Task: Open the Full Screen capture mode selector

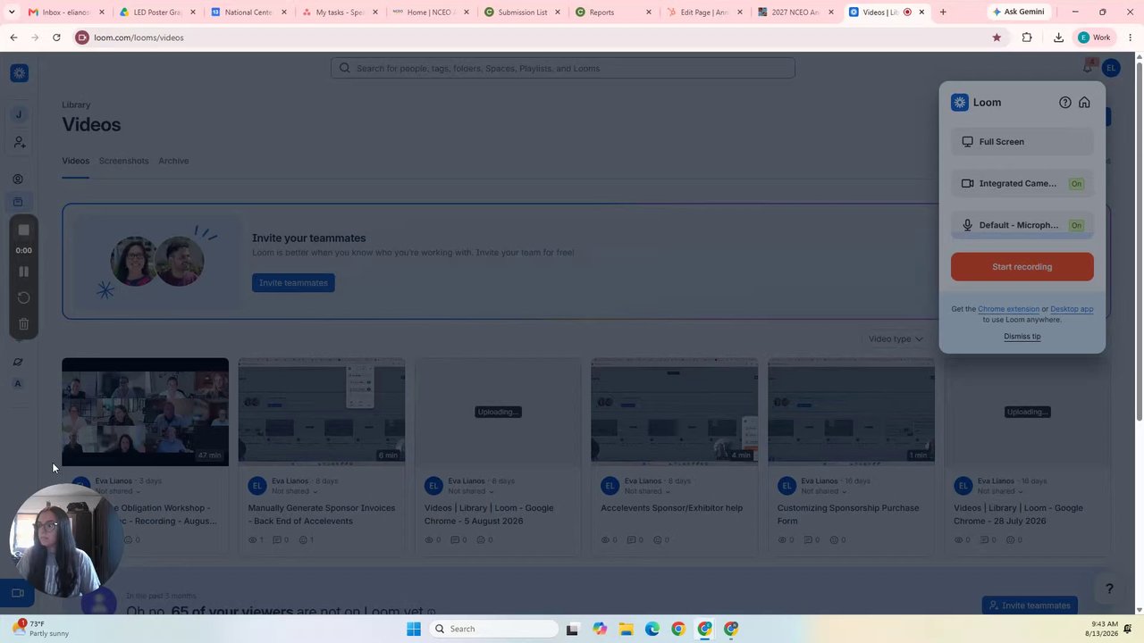Action: click(1022, 142)
